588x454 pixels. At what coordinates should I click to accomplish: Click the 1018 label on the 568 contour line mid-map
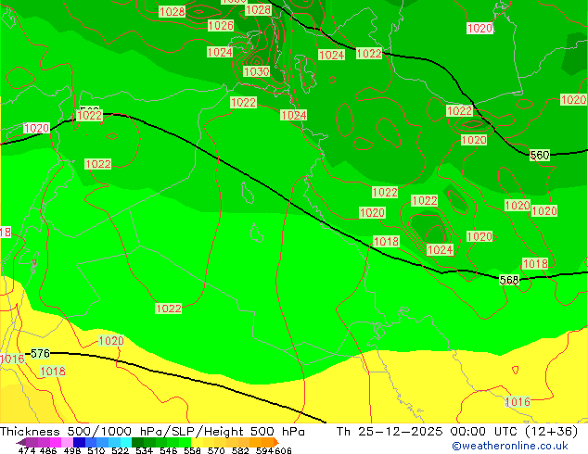coord(386,241)
